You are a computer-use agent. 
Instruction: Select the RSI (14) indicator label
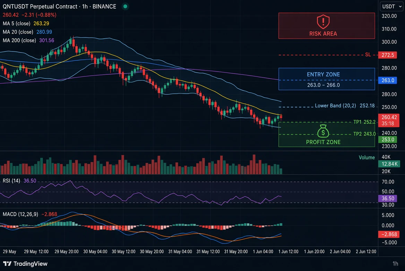click(x=11, y=180)
